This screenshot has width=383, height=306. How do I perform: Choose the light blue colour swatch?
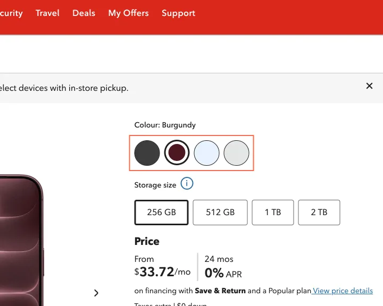[x=206, y=153]
